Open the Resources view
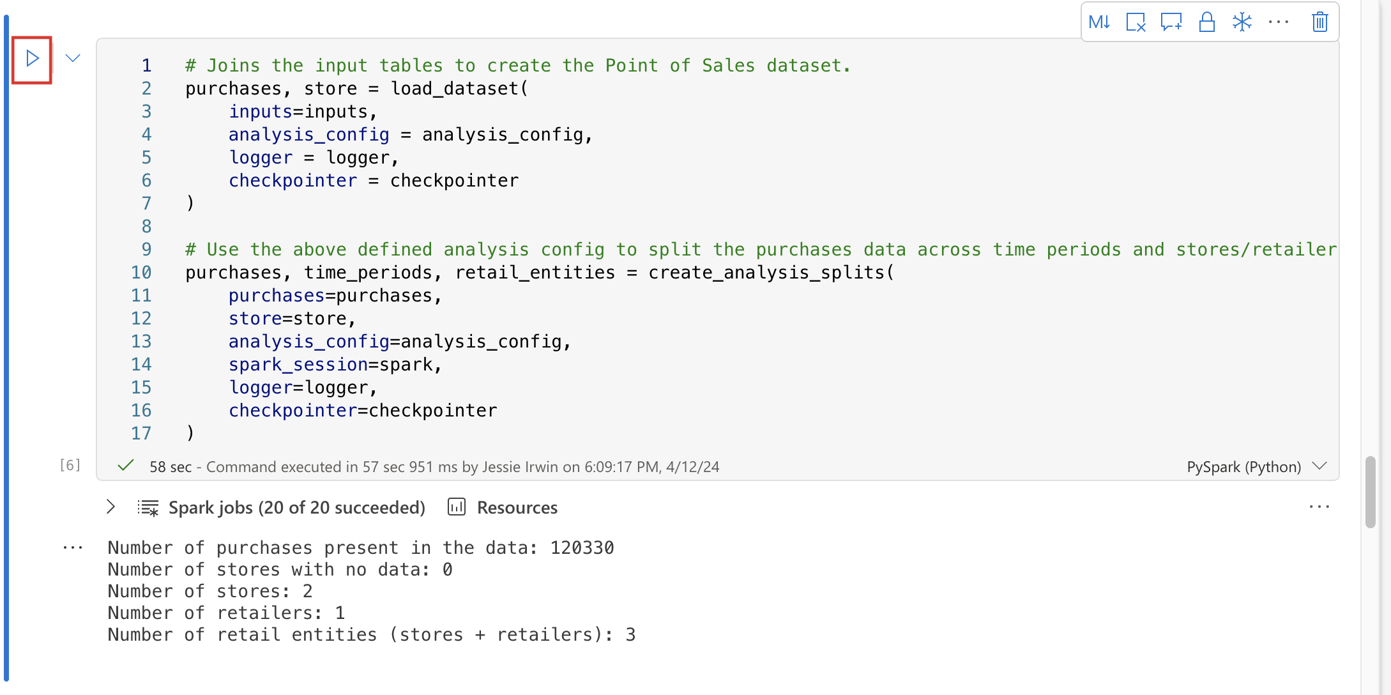 pos(517,507)
